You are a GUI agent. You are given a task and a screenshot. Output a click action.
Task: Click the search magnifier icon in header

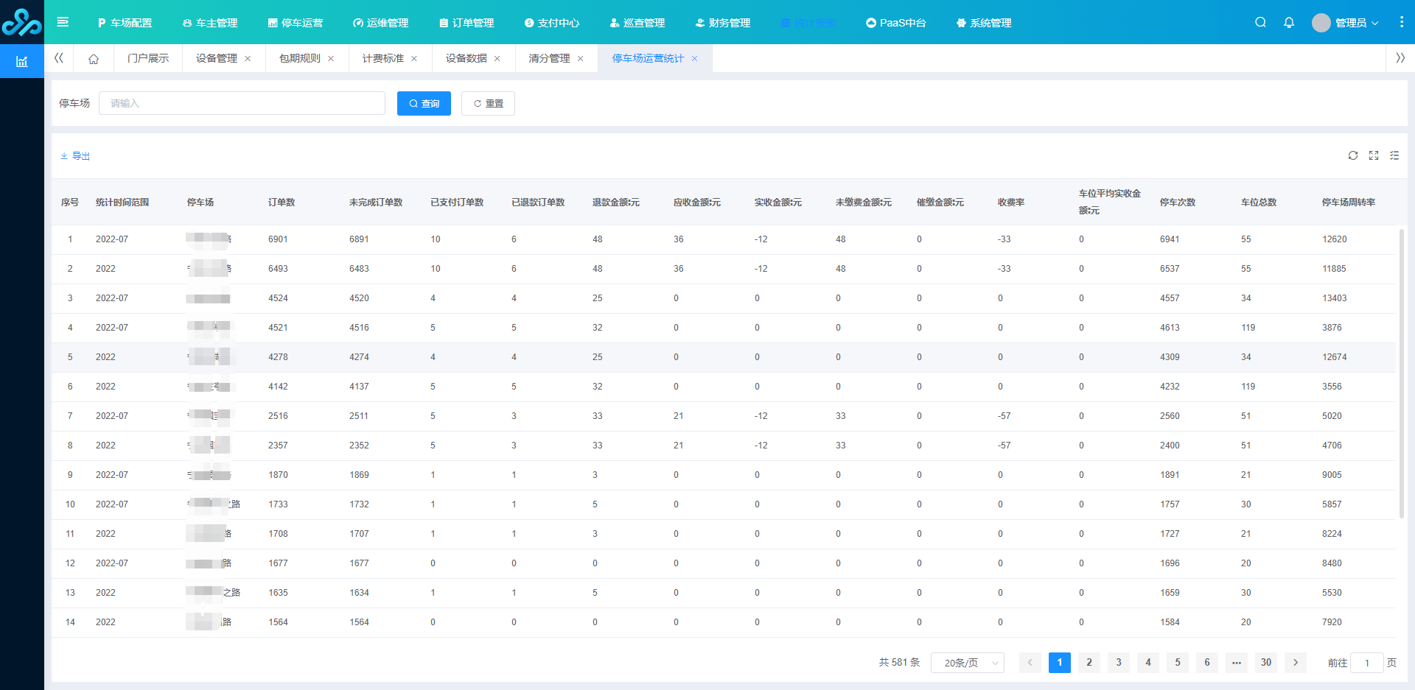pos(1260,22)
